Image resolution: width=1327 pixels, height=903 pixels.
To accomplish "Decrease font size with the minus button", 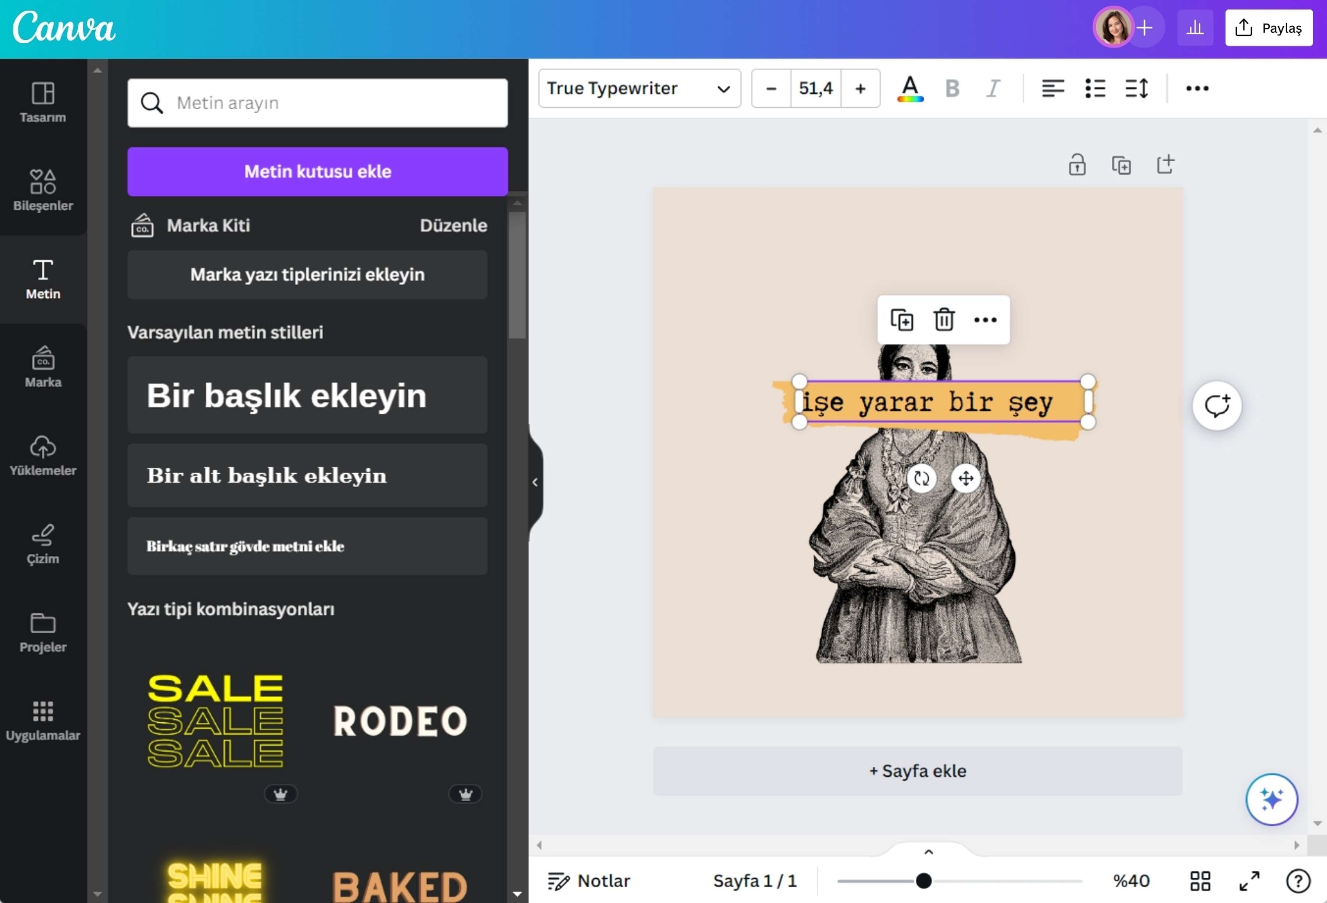I will (x=772, y=88).
